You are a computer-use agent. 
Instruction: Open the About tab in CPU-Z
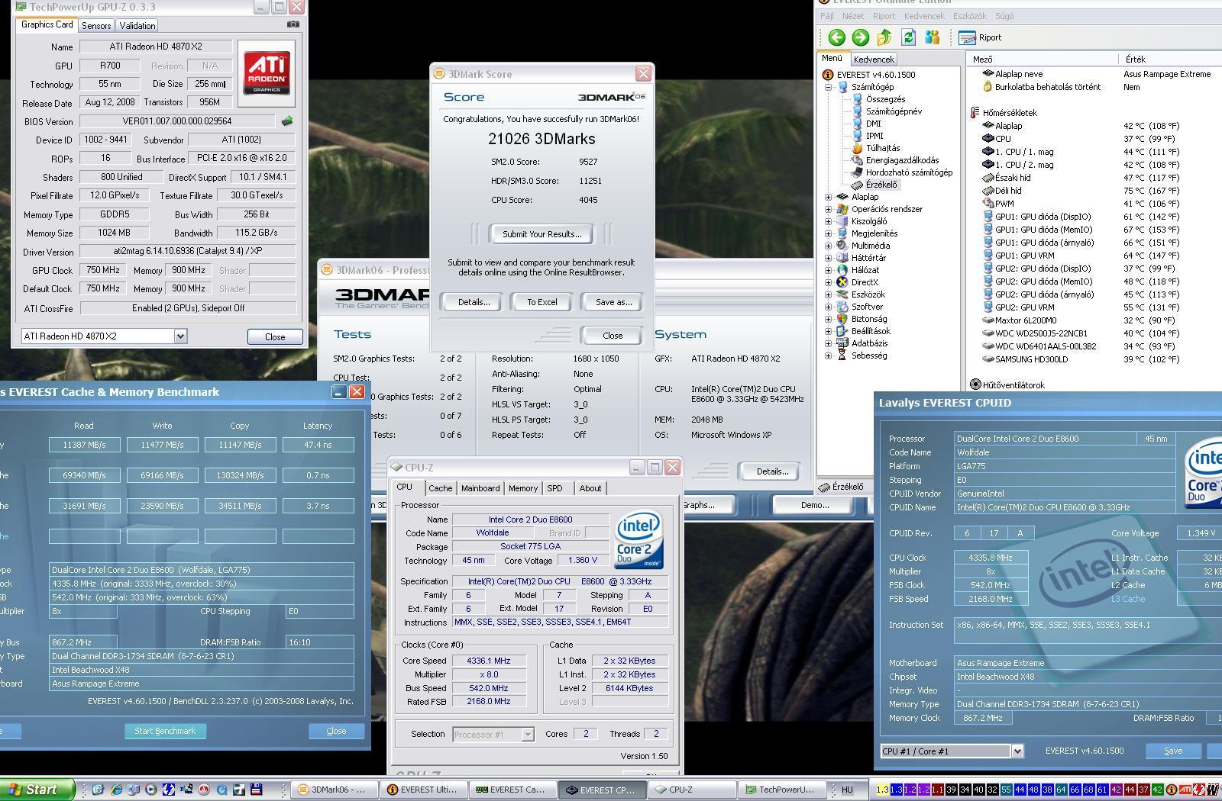point(590,488)
